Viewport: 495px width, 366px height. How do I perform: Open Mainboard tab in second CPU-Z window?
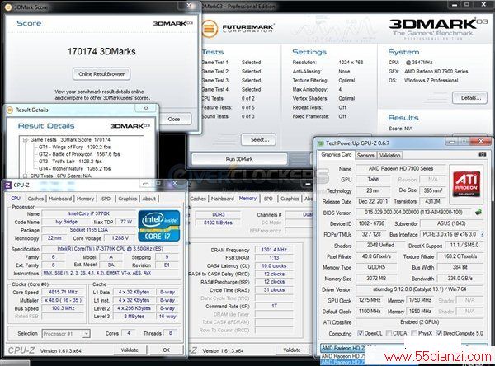(x=222, y=199)
